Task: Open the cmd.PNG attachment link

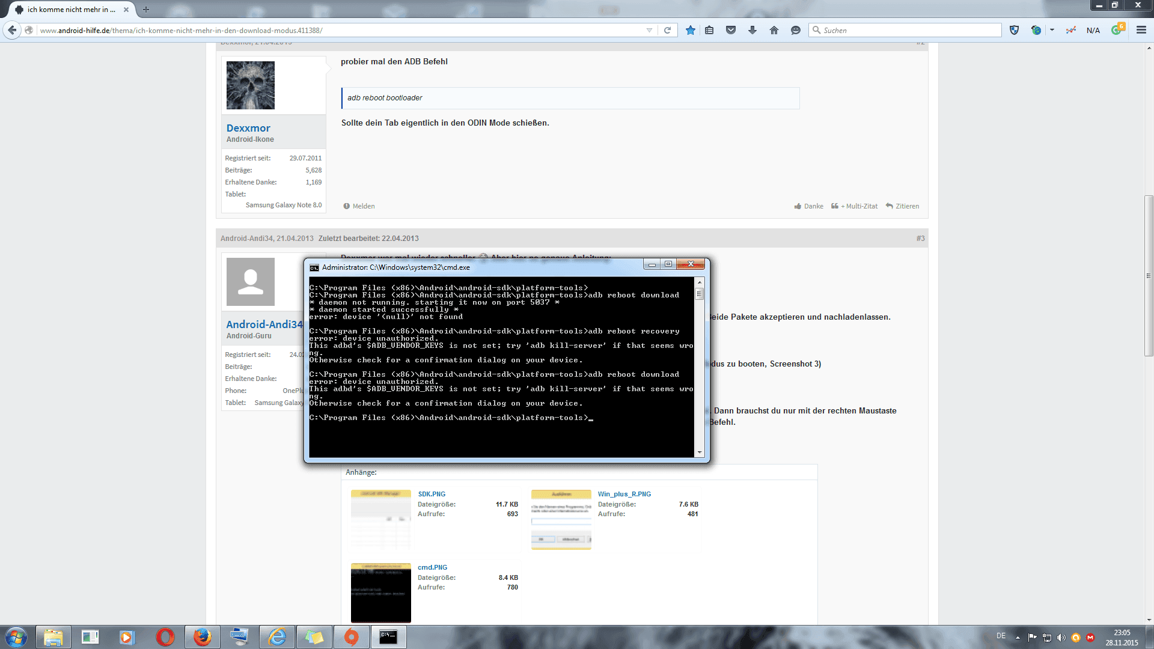Action: (x=433, y=567)
